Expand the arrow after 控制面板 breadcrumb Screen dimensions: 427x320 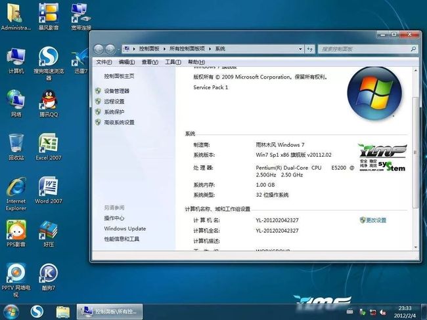pos(164,49)
